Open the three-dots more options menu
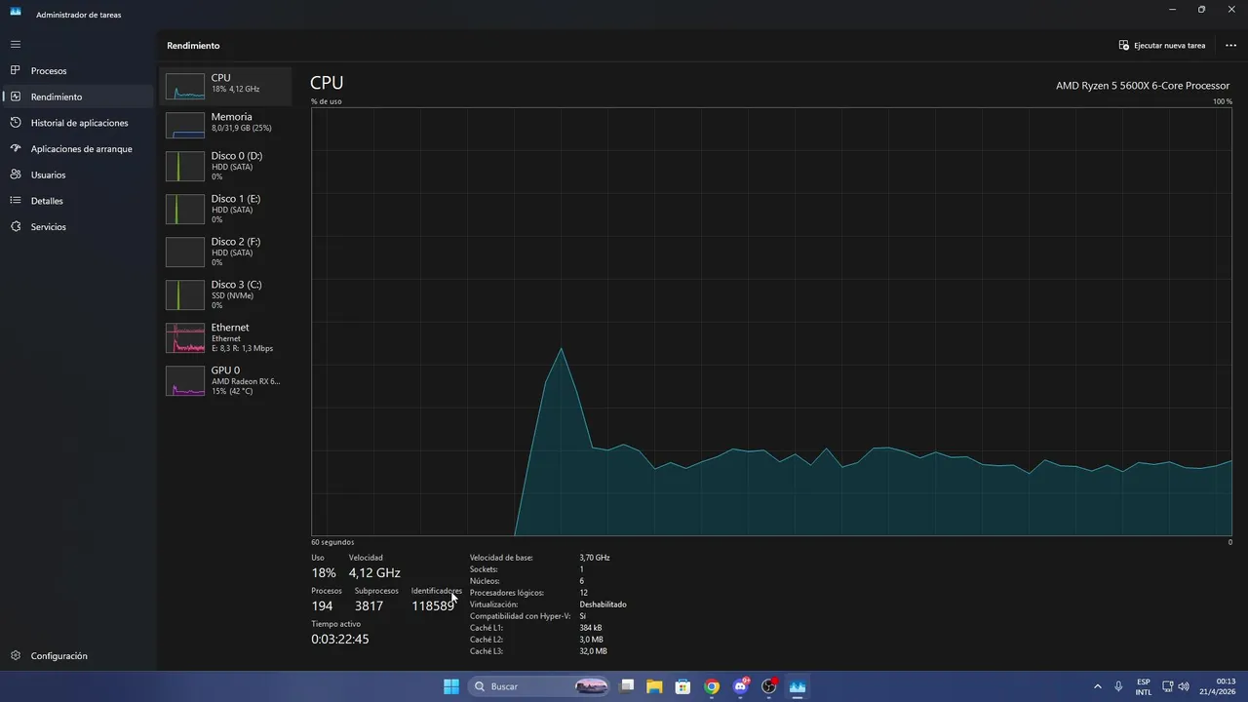Screen dimensions: 1248x702 pyautogui.click(x=1230, y=46)
